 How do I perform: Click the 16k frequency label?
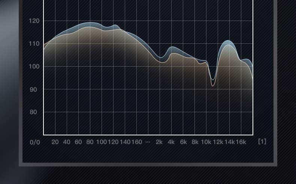pyautogui.click(x=241, y=142)
